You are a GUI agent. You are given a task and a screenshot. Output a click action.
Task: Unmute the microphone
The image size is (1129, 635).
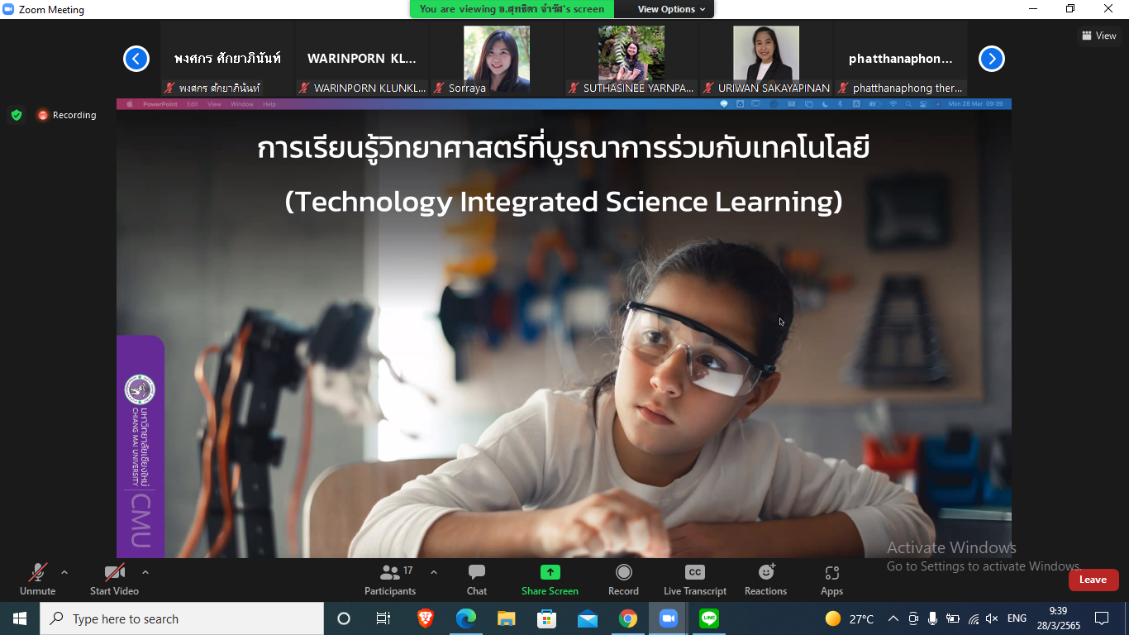click(37, 580)
